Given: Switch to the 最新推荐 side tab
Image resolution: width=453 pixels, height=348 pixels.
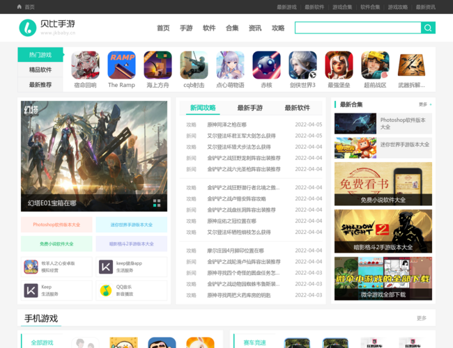Looking at the screenshot, I should (40, 84).
